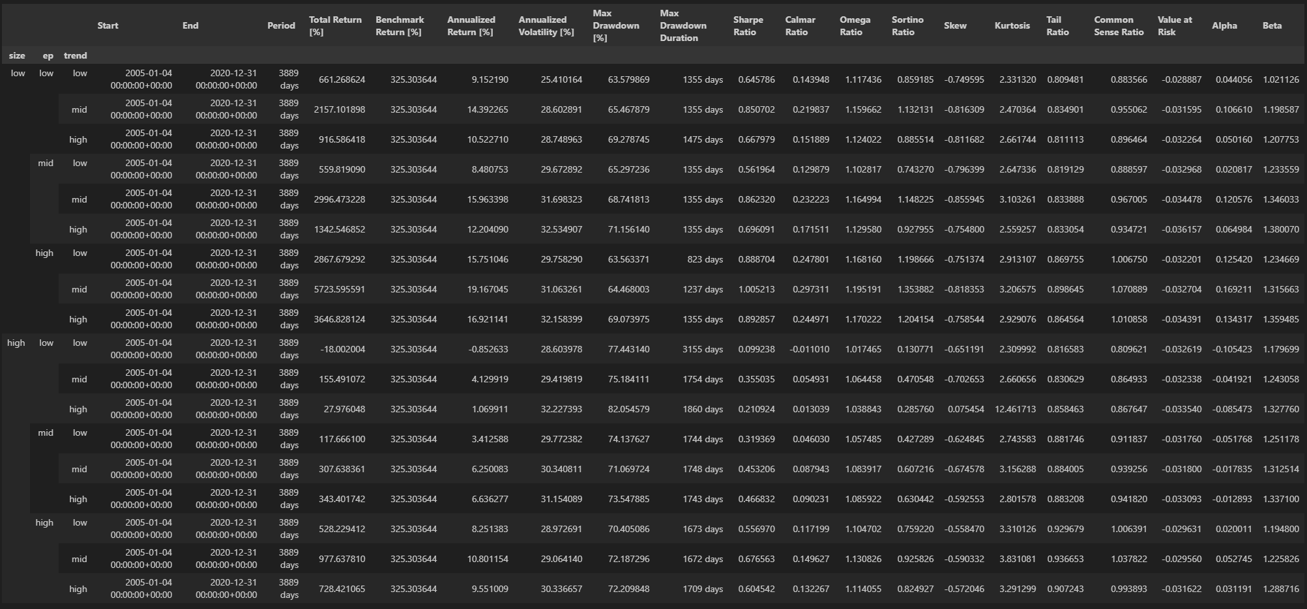Select Calmar ratio value -0.011010
The width and height of the screenshot is (1307, 609).
[810, 349]
